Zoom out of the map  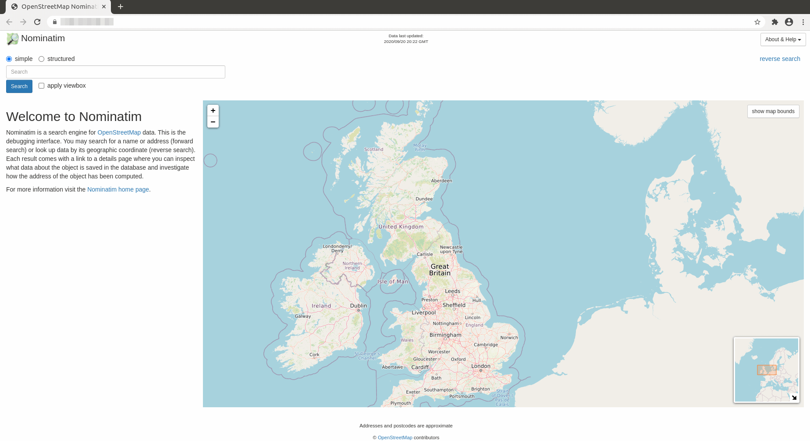213,122
